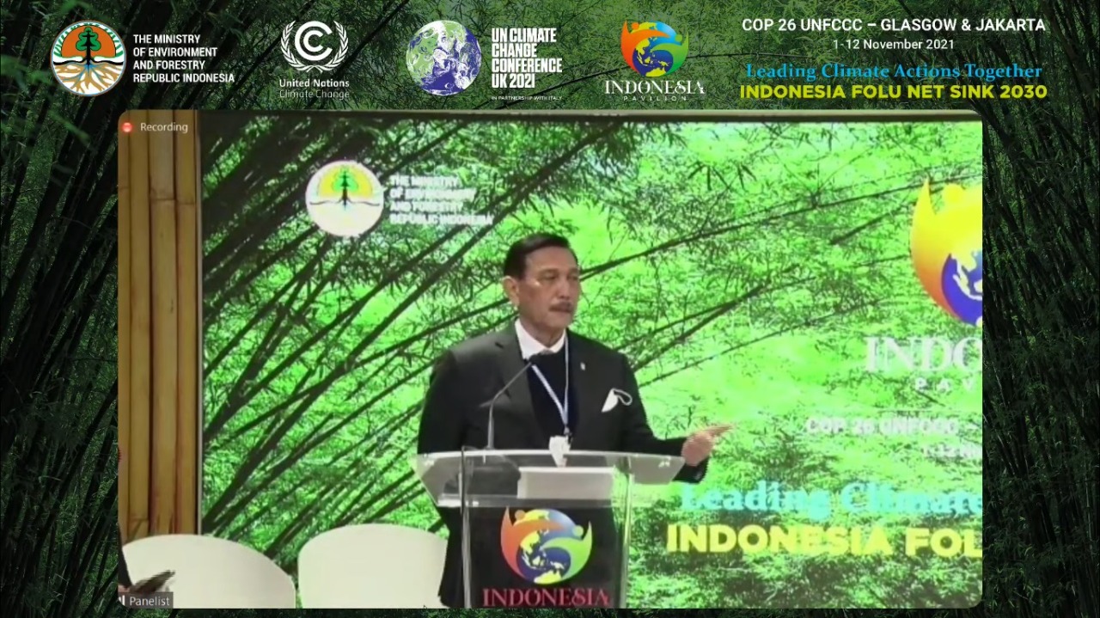
Task: Click the 1-12 November 2021 date text
Action: (893, 44)
